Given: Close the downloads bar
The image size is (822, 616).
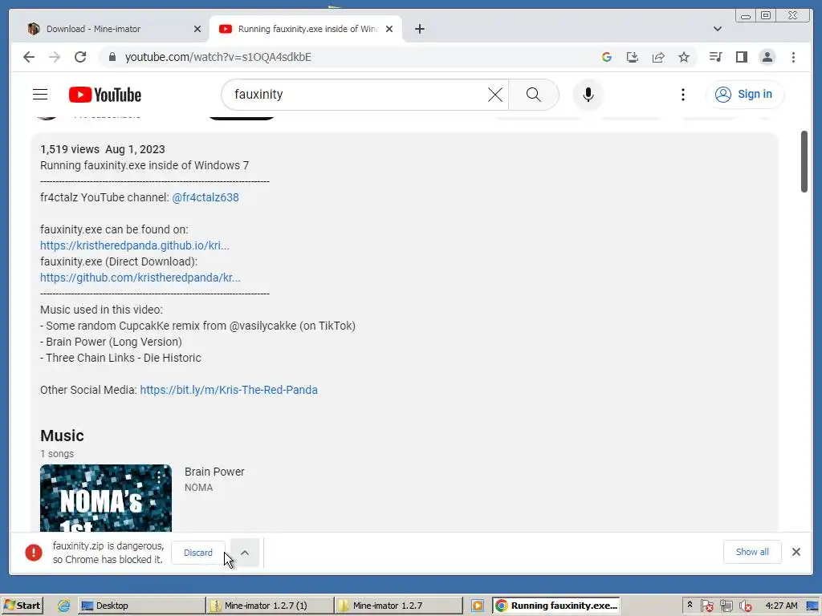Looking at the screenshot, I should coord(796,552).
